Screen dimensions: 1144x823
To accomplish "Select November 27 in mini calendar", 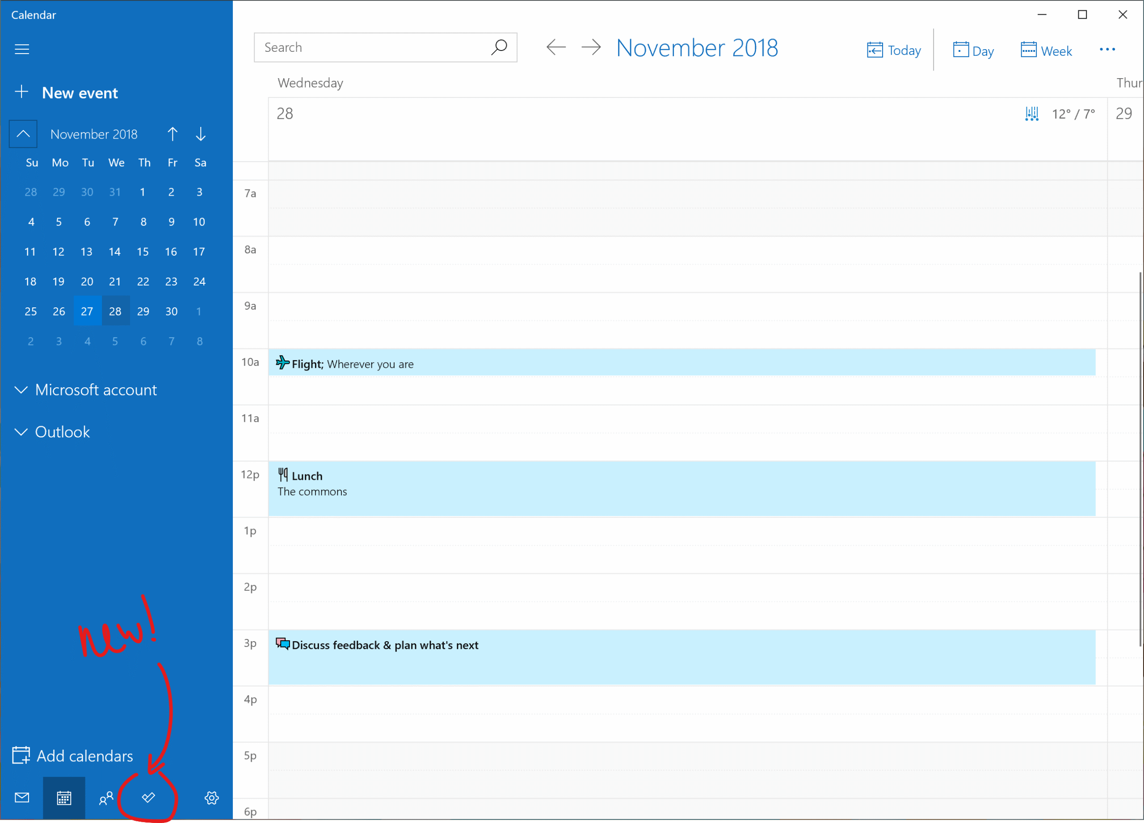I will click(x=87, y=311).
